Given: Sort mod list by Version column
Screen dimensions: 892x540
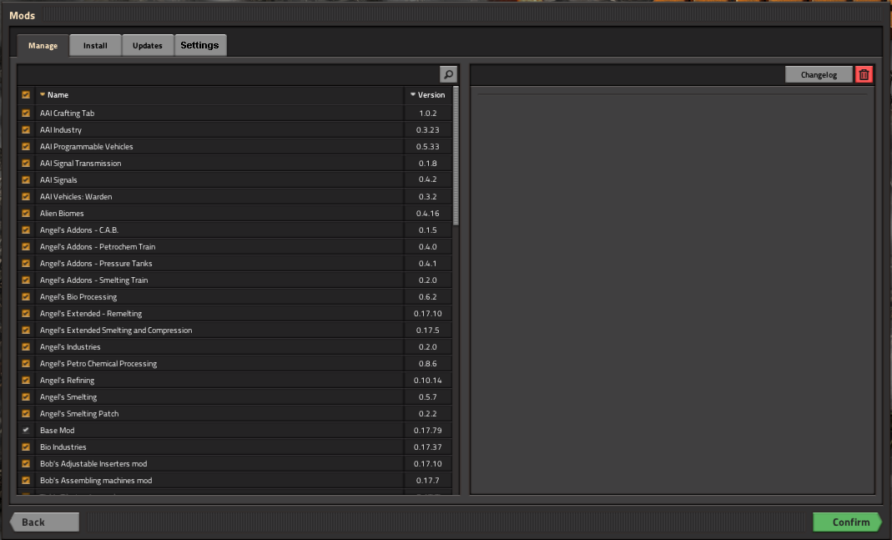Looking at the screenshot, I should click(x=428, y=95).
